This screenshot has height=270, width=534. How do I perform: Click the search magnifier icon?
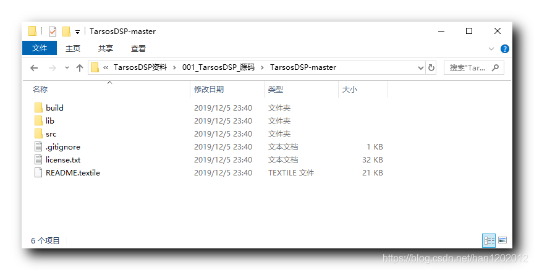click(496, 68)
